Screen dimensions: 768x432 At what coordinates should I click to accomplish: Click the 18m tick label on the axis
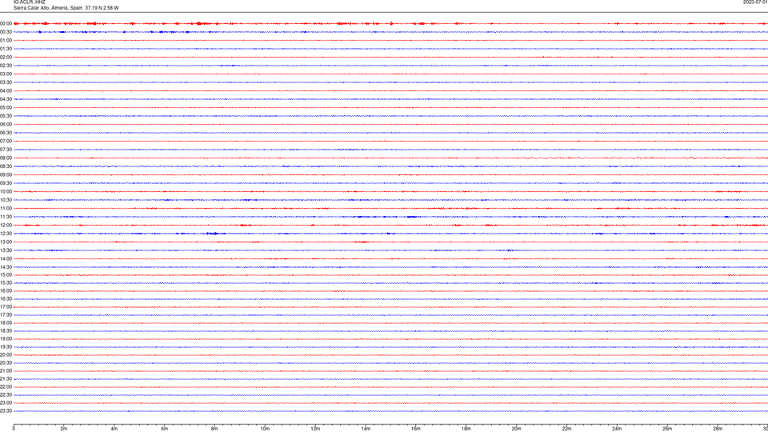[x=466, y=429]
